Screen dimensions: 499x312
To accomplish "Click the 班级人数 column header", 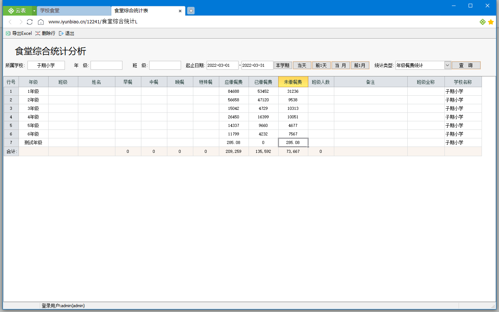I will click(x=321, y=82).
